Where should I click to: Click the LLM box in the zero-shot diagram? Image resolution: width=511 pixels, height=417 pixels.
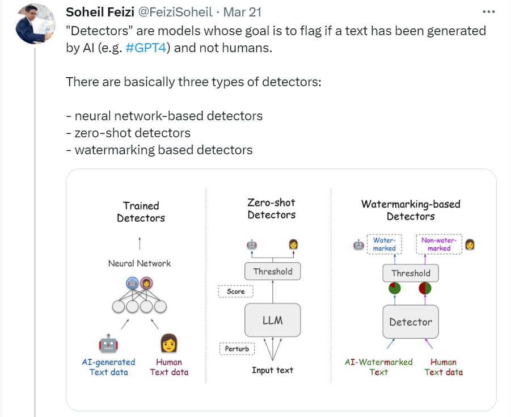point(273,320)
